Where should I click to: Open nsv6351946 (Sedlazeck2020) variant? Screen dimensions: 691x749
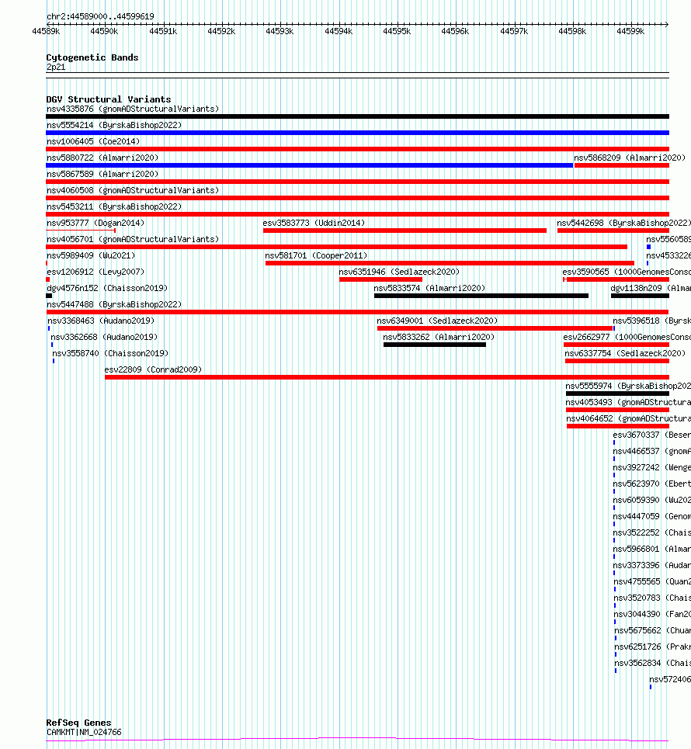[400, 272]
